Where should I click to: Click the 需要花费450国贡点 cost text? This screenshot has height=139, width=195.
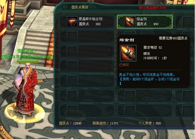(x=173, y=38)
